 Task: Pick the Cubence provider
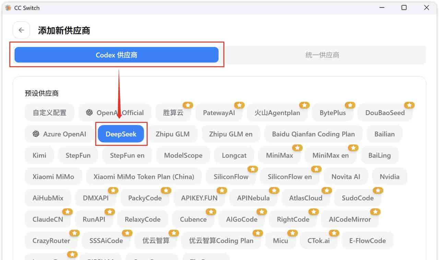pyautogui.click(x=193, y=219)
